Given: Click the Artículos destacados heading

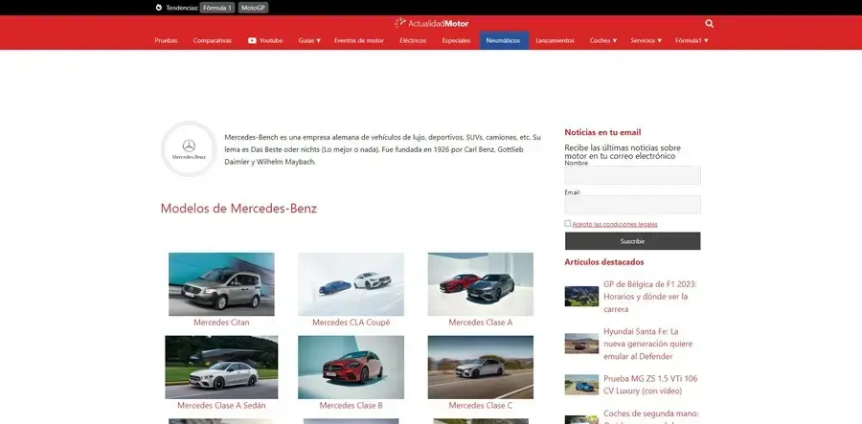Looking at the screenshot, I should pyautogui.click(x=604, y=262).
